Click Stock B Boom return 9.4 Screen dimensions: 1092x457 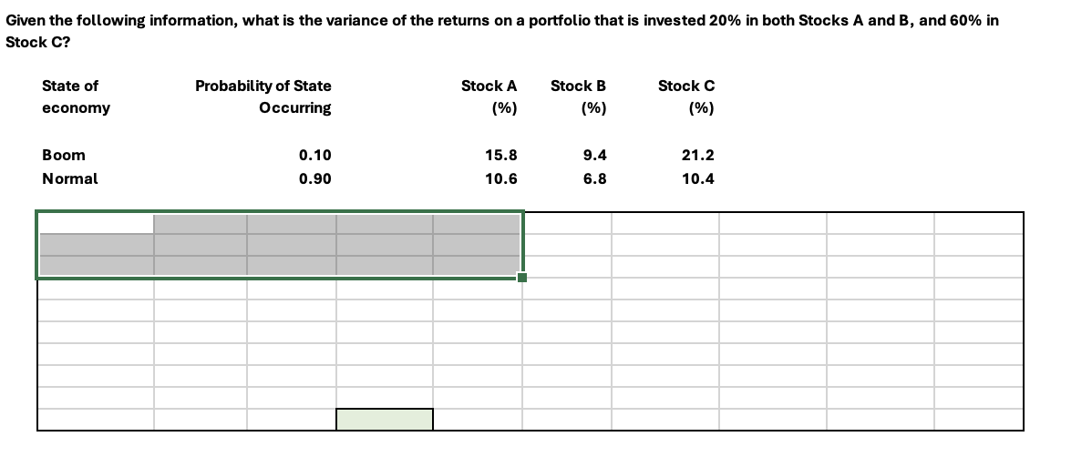click(x=594, y=155)
